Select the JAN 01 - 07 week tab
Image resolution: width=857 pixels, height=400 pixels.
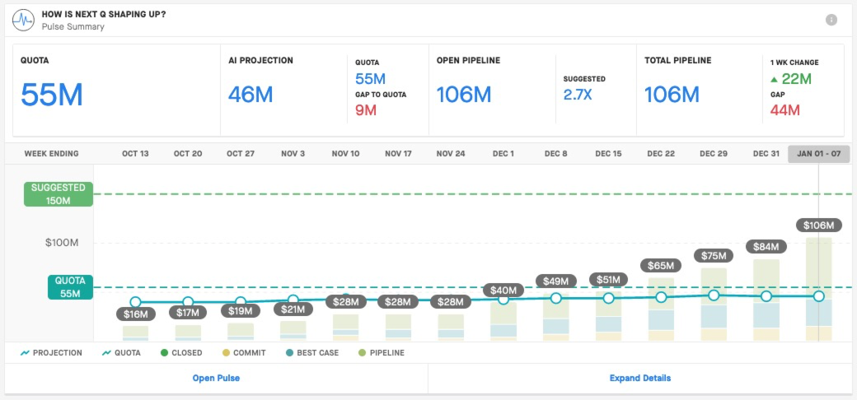coord(818,154)
